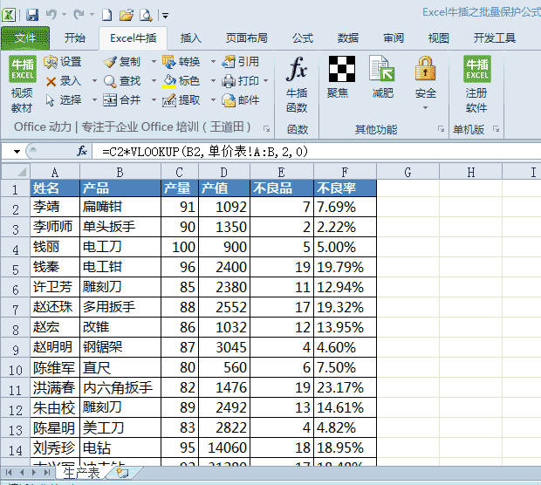Expand the 查找 dropdown arrow

[x=154, y=81]
